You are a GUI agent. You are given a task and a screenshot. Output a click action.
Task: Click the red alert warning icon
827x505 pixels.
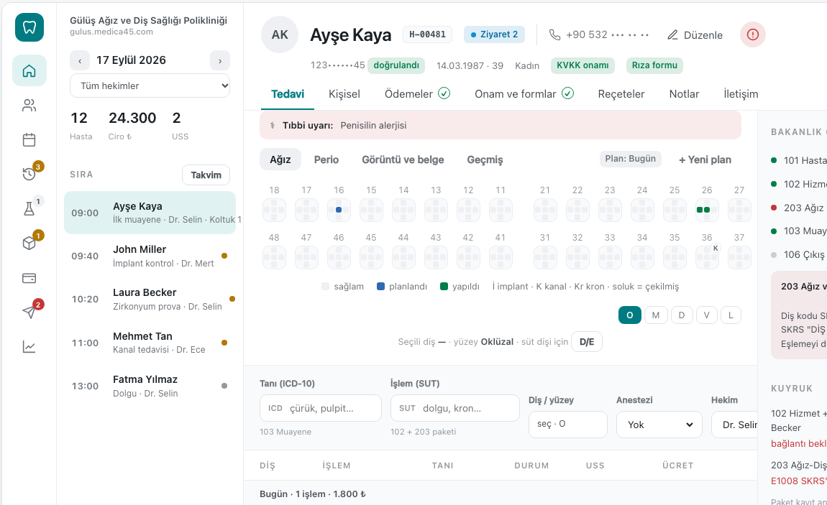pos(753,34)
